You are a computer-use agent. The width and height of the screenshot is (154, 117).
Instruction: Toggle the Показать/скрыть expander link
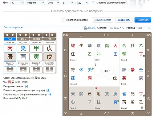[13, 27]
